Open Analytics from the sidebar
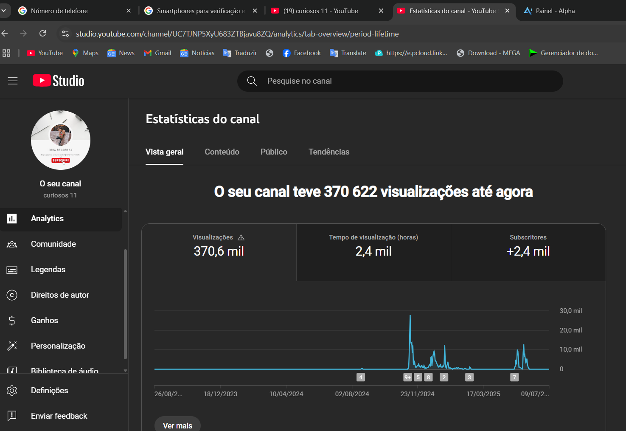626x431 pixels. [x=61, y=219]
